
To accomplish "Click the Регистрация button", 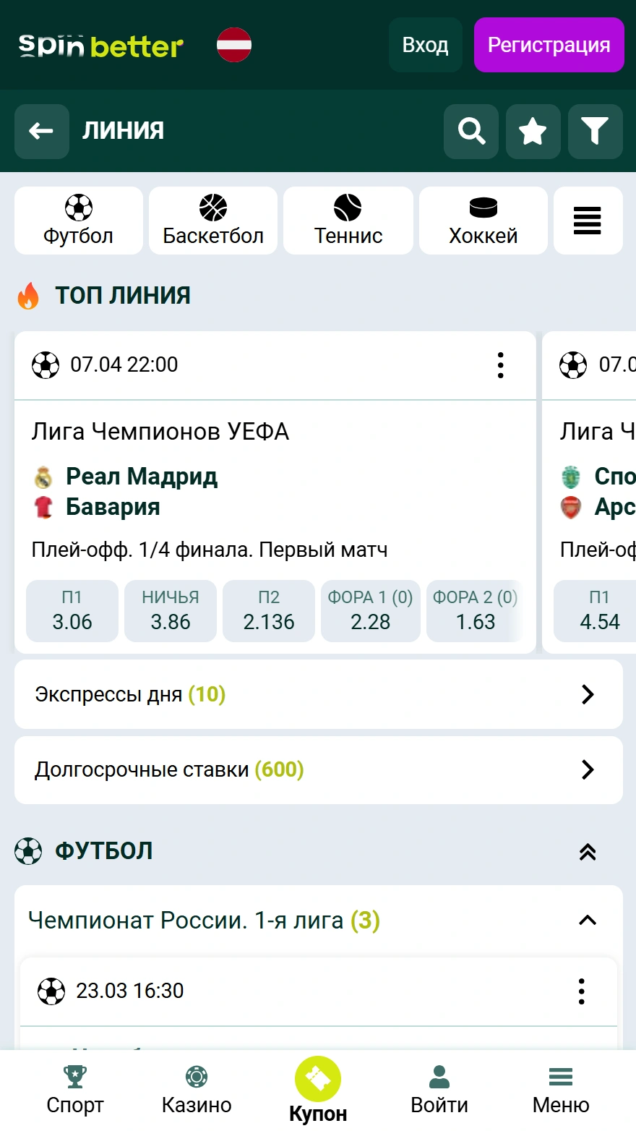I will [x=549, y=45].
